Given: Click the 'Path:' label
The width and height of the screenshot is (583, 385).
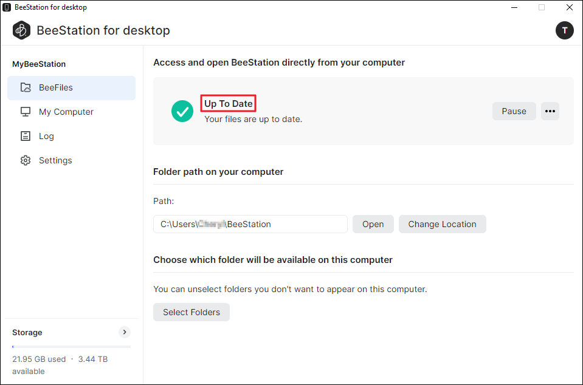Looking at the screenshot, I should point(164,201).
